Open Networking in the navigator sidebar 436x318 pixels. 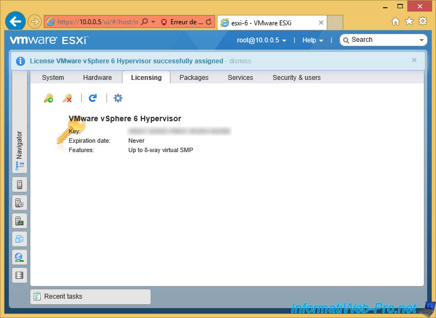point(19,257)
